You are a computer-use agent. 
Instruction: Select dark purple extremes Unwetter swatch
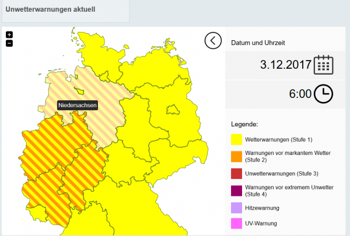pos(236,190)
